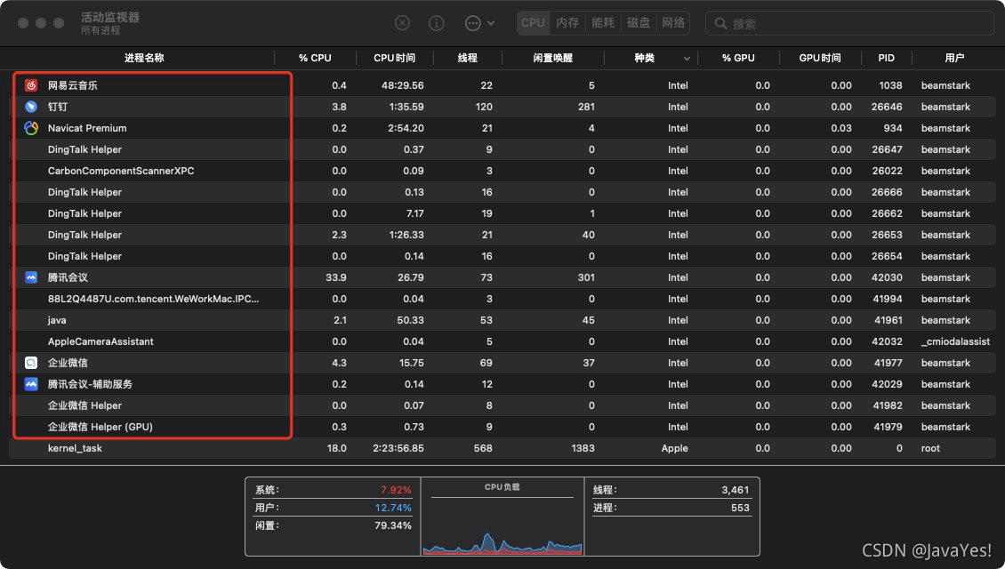Viewport: 1005px width, 569px height.
Task: Select DingTalk Helper with PID 26647
Action: click(x=84, y=149)
